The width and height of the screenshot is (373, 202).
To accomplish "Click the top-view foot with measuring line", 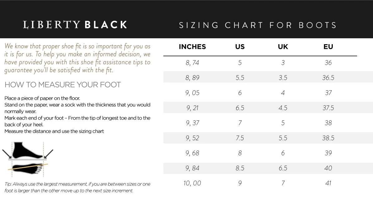I will point(27,167).
